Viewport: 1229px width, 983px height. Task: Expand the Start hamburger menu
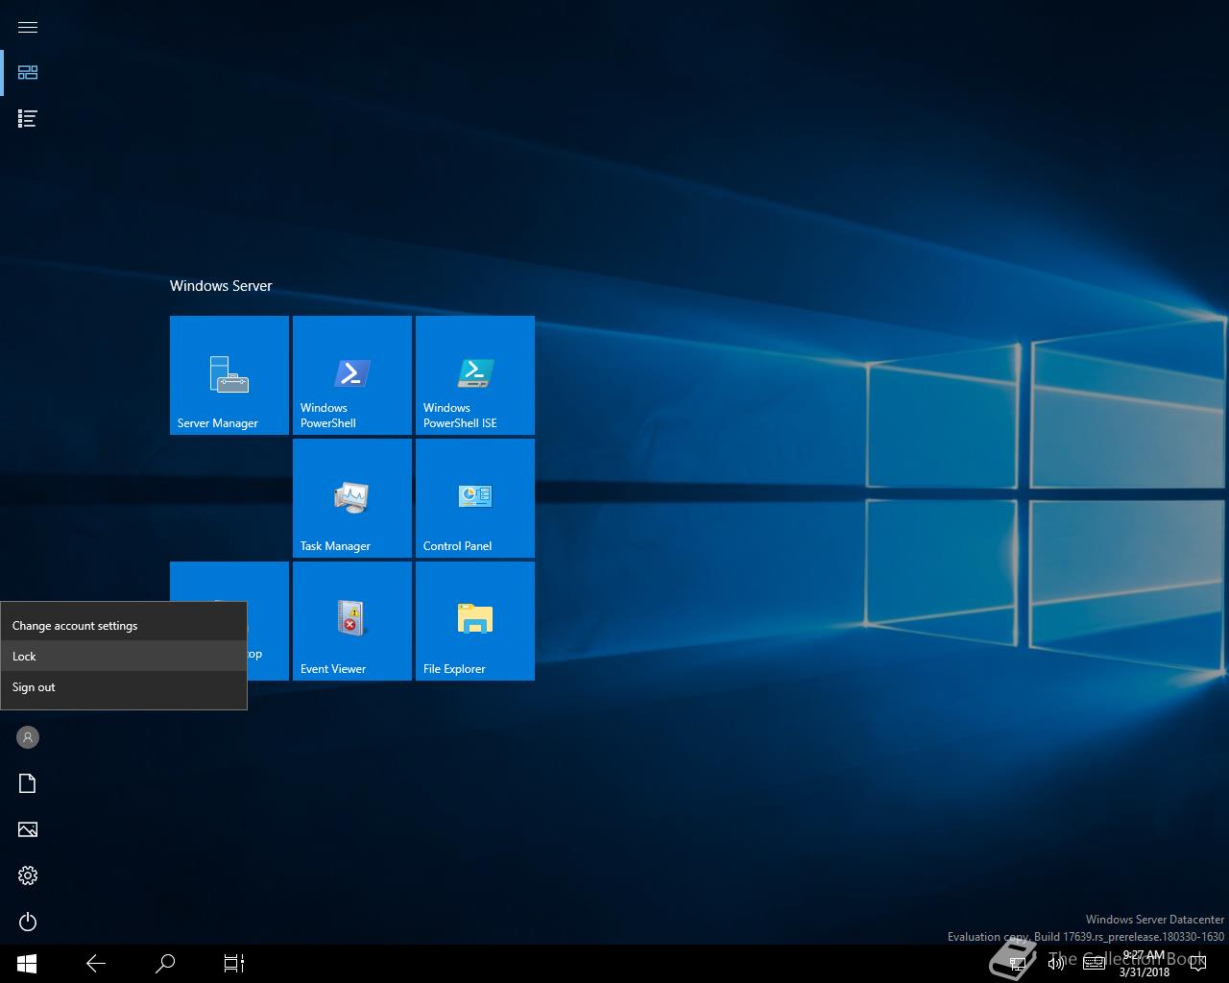(28, 27)
